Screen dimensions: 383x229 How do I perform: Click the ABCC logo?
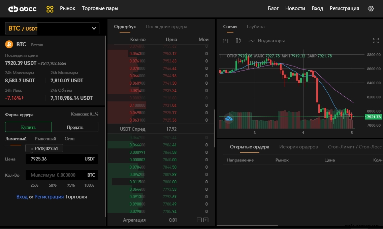pyautogui.click(x=22, y=9)
